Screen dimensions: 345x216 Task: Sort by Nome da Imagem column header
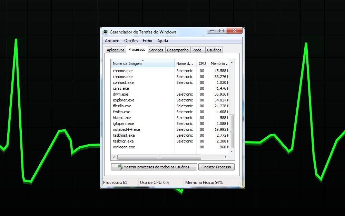pyautogui.click(x=142, y=63)
